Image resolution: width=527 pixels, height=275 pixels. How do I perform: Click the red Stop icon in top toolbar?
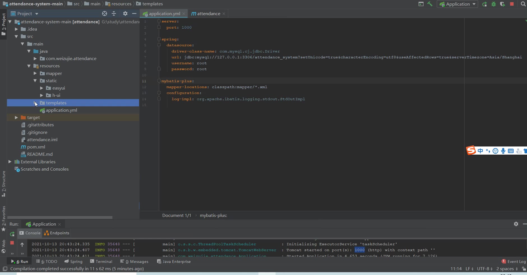click(512, 4)
